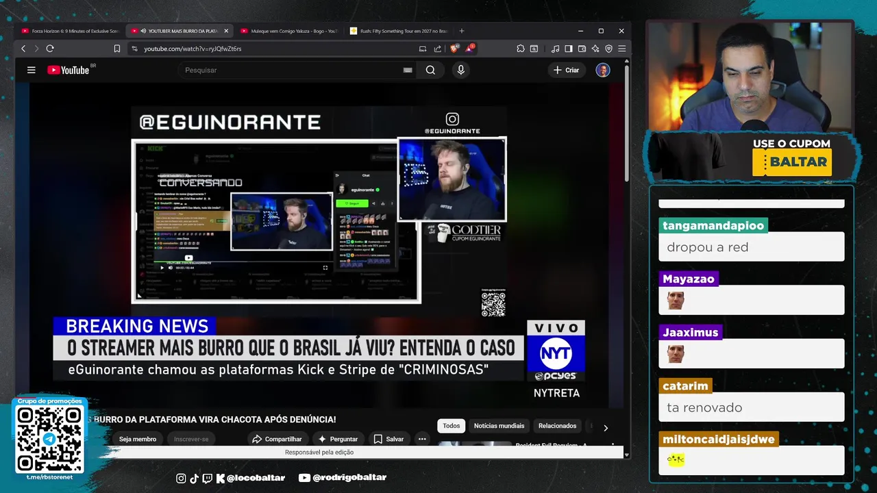Go back with the browser back arrow
The height and width of the screenshot is (493, 877).
[23, 49]
